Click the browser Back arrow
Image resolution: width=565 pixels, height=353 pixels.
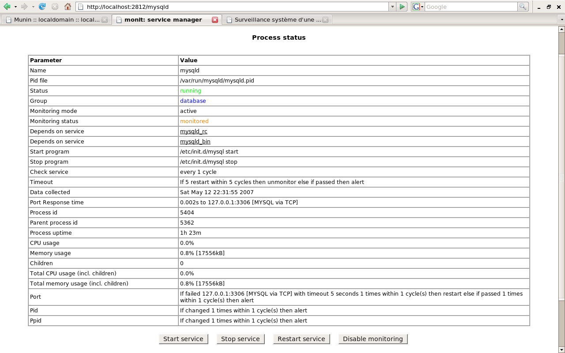tap(7, 7)
